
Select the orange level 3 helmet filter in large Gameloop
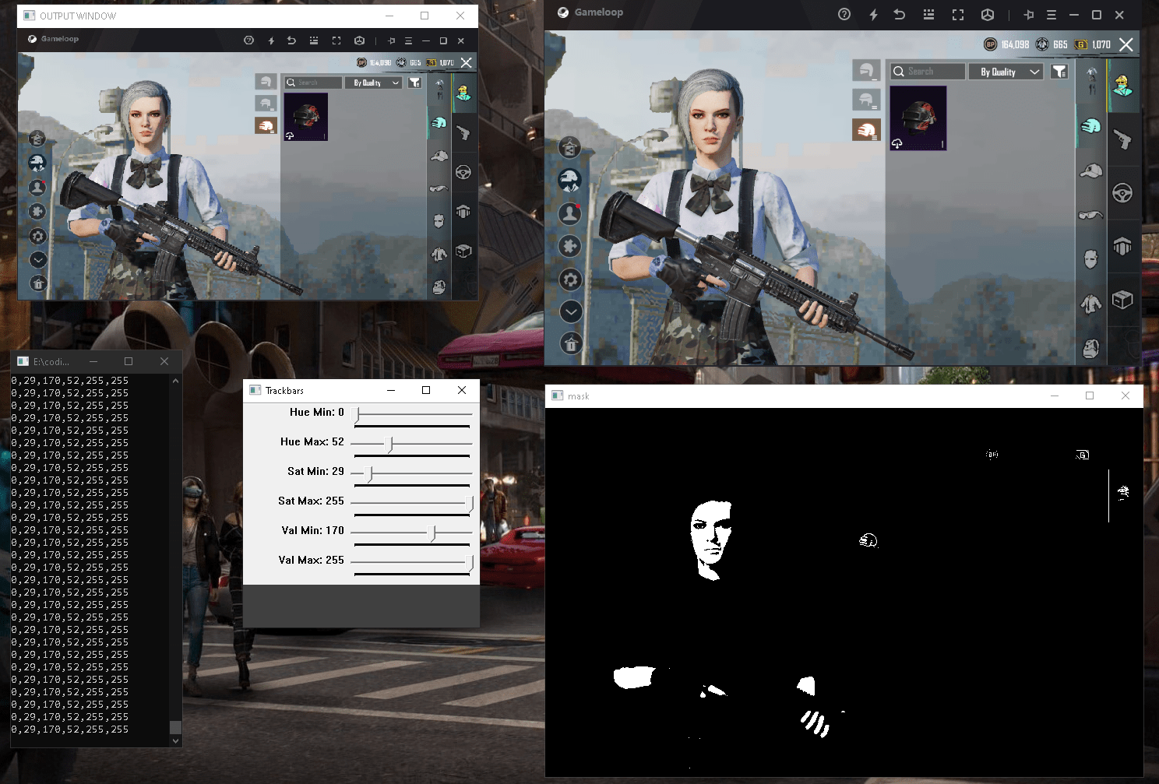[x=866, y=129]
